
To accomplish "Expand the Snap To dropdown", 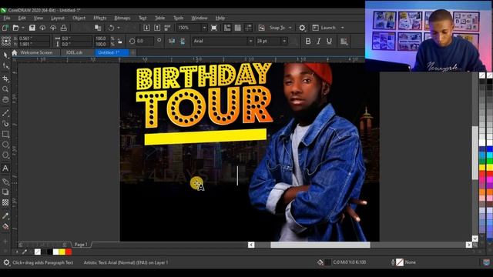I will pyautogui.click(x=290, y=28).
